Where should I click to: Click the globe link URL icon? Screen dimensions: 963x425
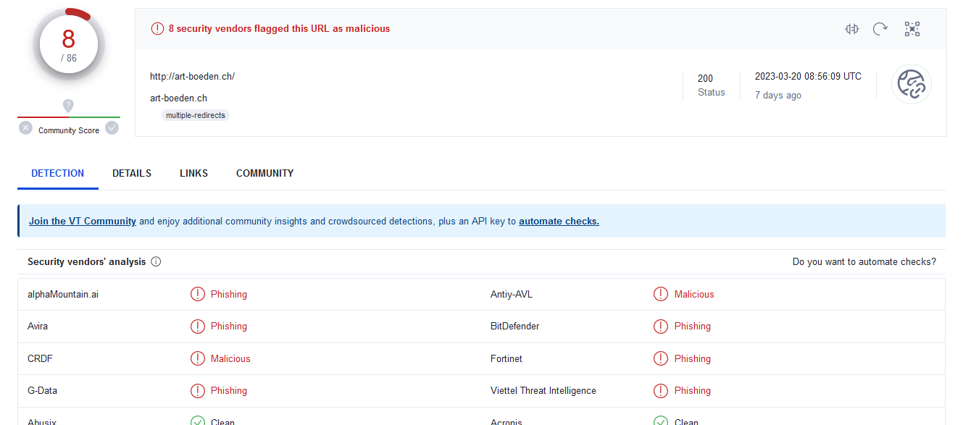click(911, 85)
